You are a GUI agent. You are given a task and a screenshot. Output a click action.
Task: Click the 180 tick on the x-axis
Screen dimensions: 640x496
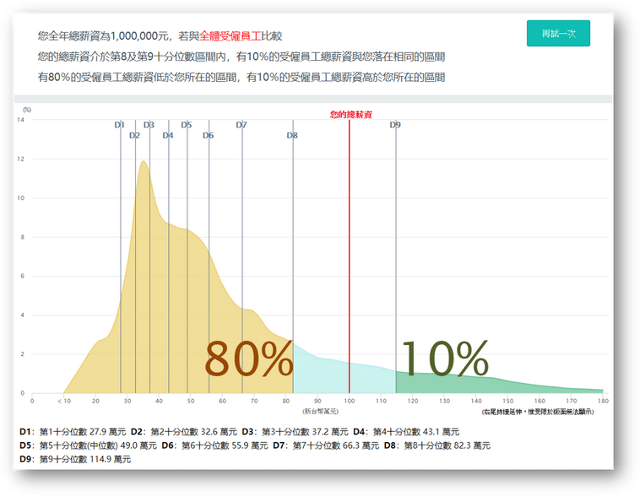tap(601, 402)
